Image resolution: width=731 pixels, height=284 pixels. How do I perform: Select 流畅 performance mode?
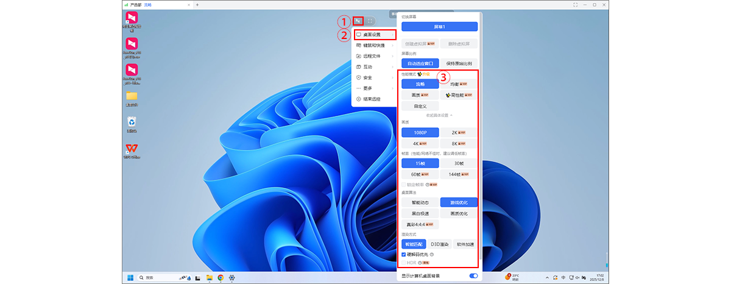[x=420, y=84]
